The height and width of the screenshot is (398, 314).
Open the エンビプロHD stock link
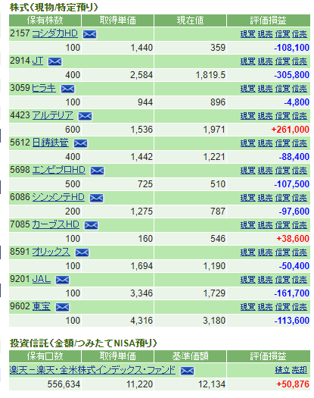click(x=59, y=170)
